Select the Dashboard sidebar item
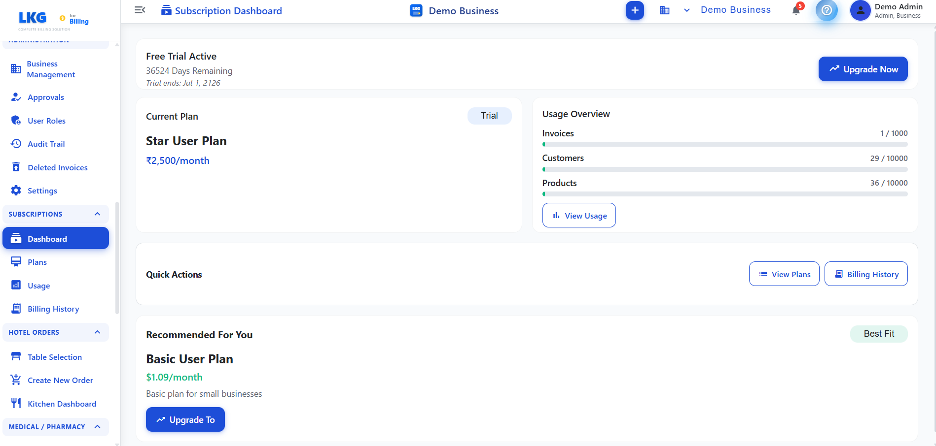Viewport: 936px width, 446px height. (x=56, y=238)
